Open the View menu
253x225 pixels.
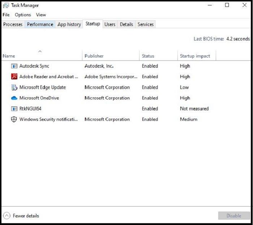41,15
